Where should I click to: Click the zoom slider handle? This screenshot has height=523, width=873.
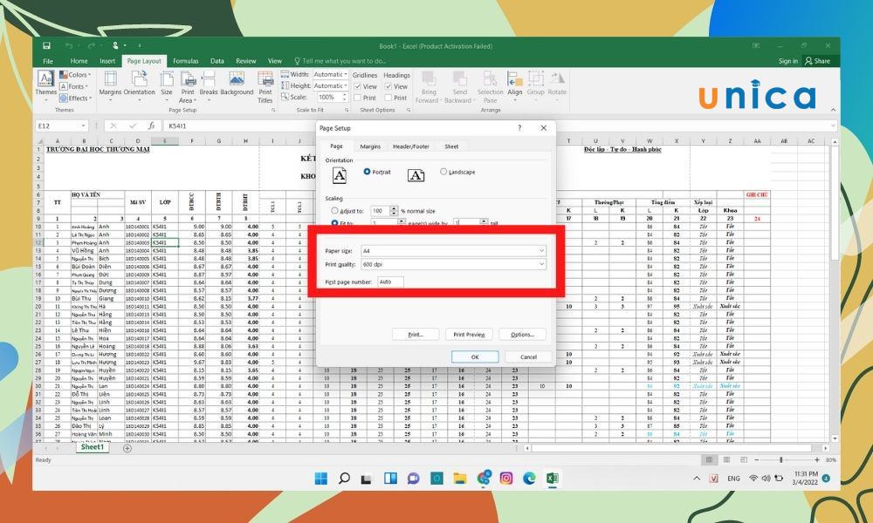[x=781, y=459]
